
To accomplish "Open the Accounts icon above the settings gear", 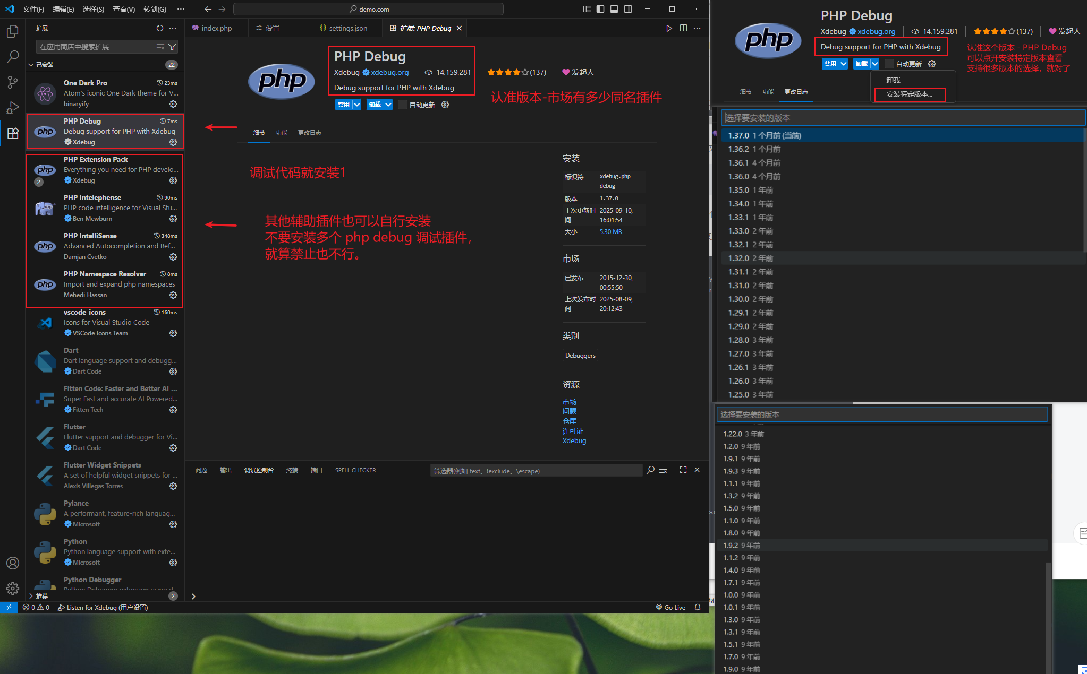I will 12,563.
